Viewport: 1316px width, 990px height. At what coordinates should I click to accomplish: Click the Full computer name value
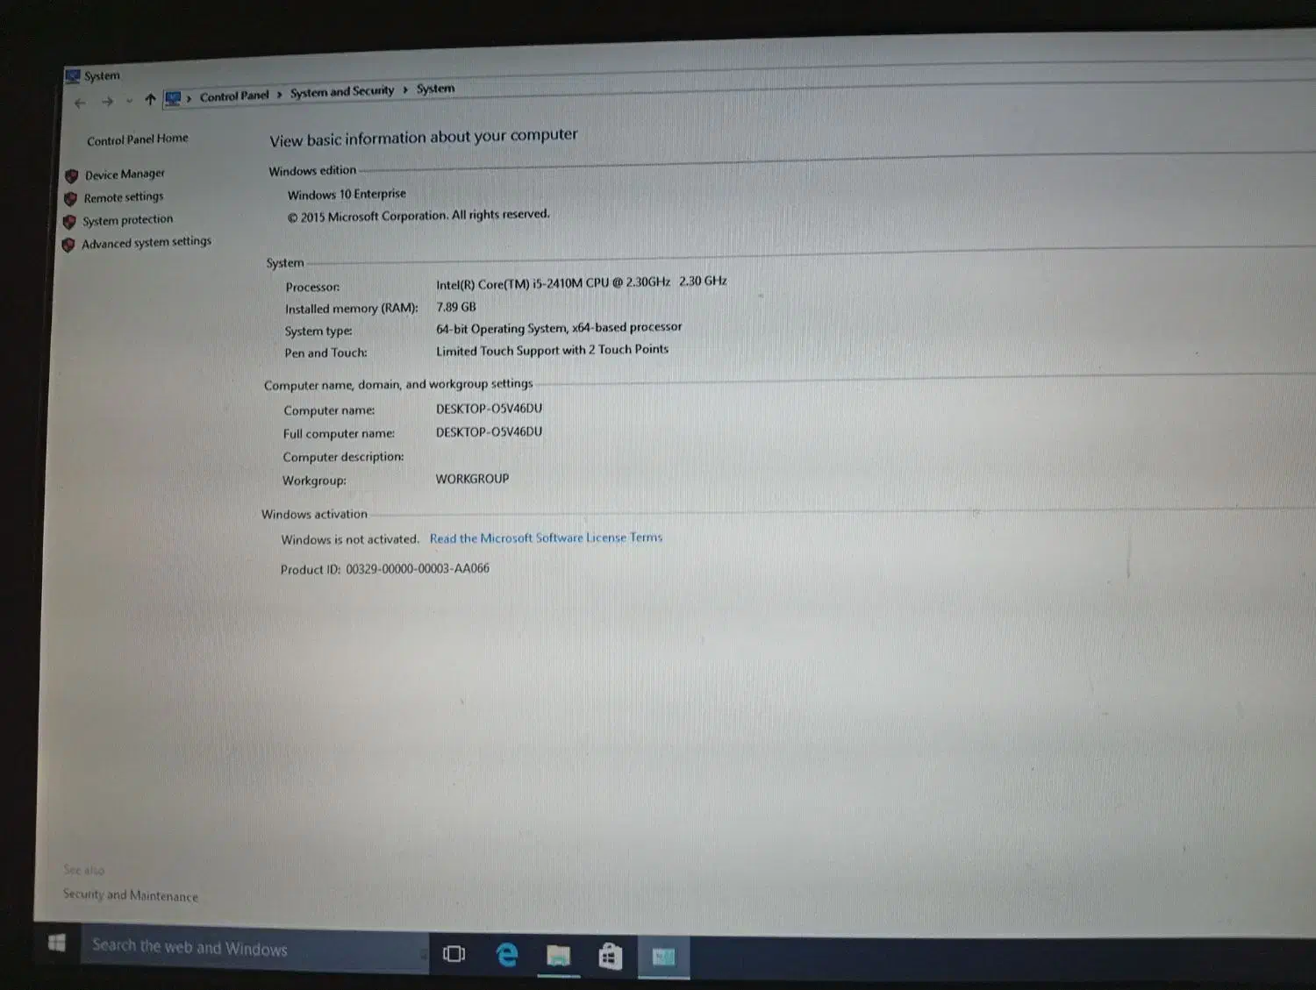click(x=489, y=431)
